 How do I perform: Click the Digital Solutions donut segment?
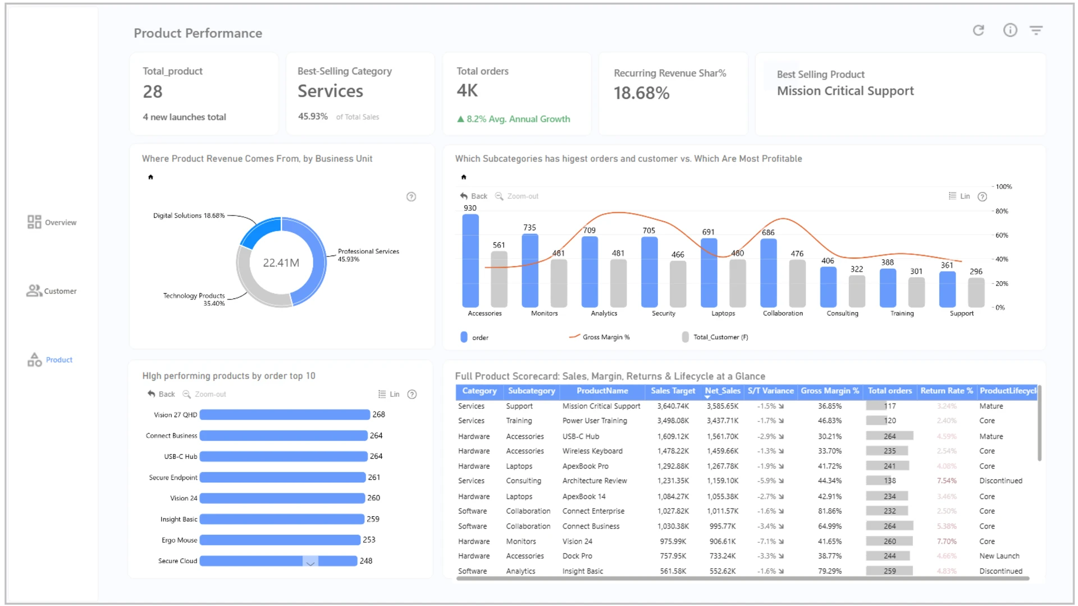pyautogui.click(x=260, y=232)
